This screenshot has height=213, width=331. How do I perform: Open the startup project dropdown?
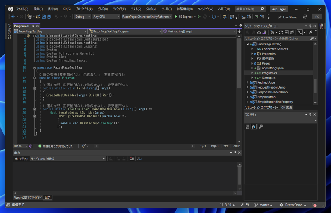coord(147,17)
